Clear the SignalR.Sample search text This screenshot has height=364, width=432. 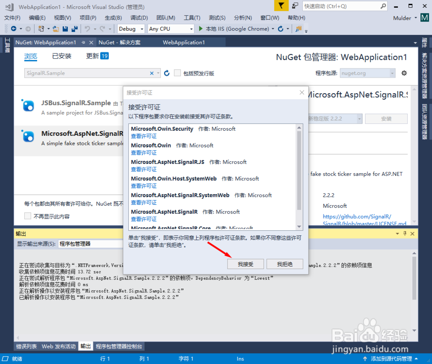pos(152,73)
